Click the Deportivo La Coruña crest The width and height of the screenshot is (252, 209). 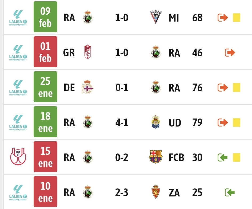tap(87, 87)
